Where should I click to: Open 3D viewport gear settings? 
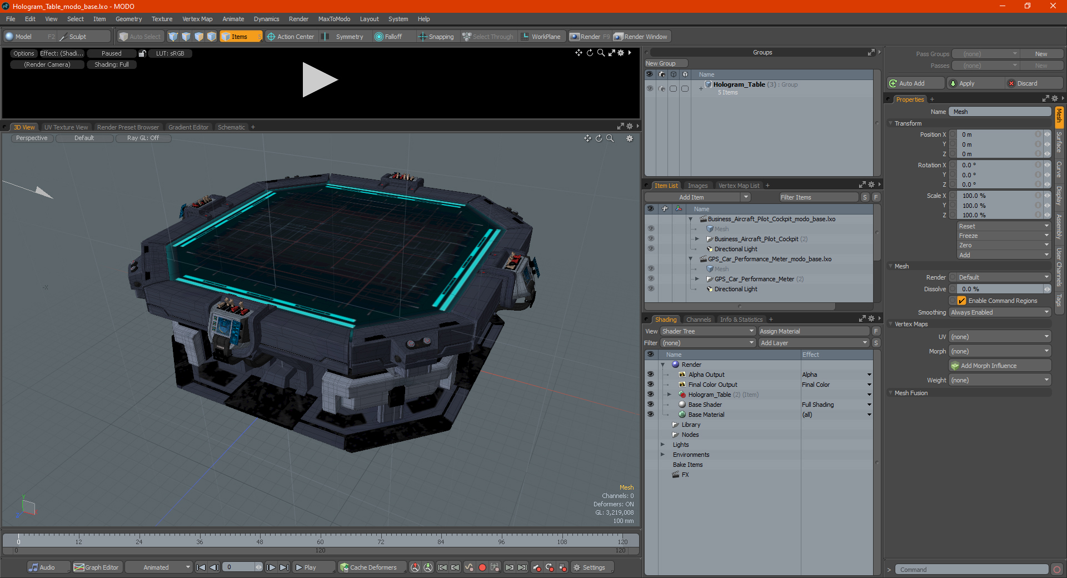pyautogui.click(x=630, y=138)
